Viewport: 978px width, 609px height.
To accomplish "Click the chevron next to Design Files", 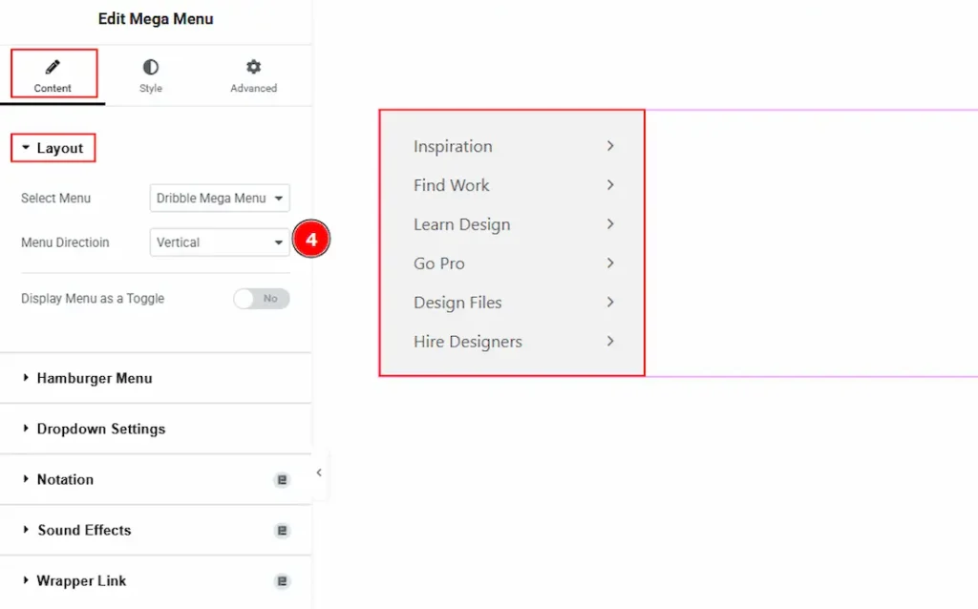I will pyautogui.click(x=610, y=303).
